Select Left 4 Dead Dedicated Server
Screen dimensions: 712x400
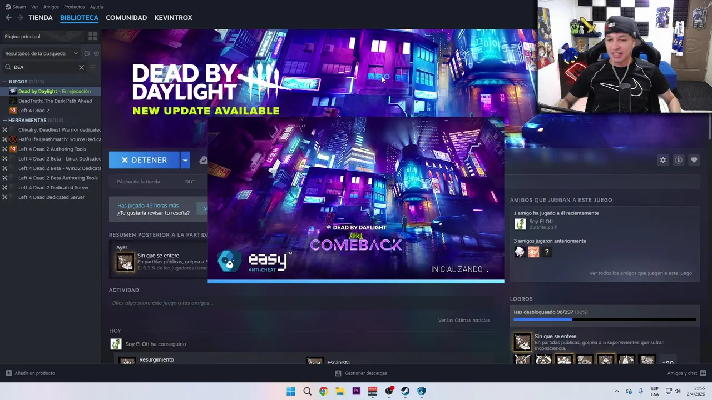pos(50,197)
